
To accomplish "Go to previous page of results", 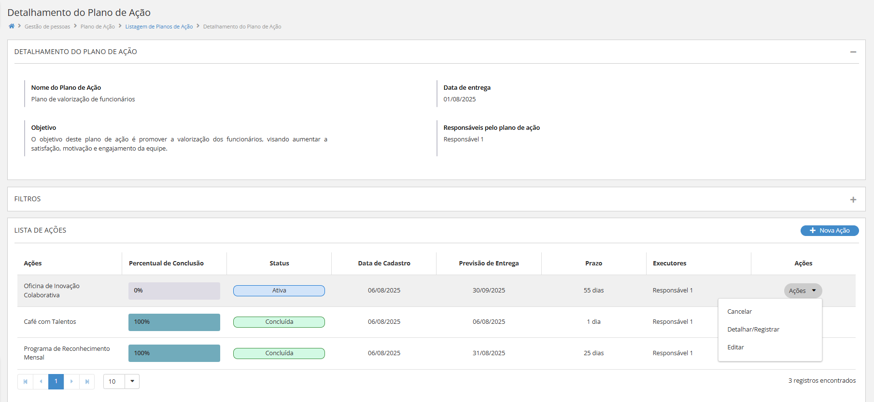I will pyautogui.click(x=41, y=382).
